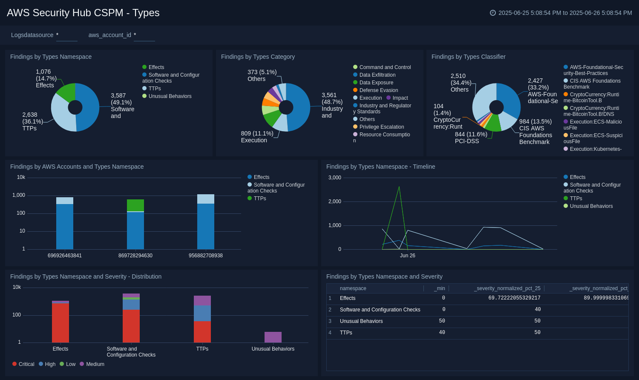The height and width of the screenshot is (380, 639).
Task: Click the 809 (11.1%) Execution label
Action: pyautogui.click(x=257, y=137)
